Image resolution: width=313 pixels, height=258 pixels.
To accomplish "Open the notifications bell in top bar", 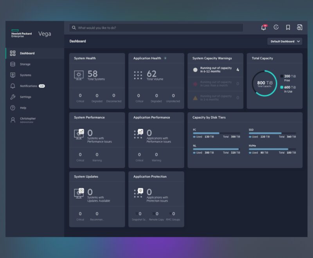I will 263,27.
